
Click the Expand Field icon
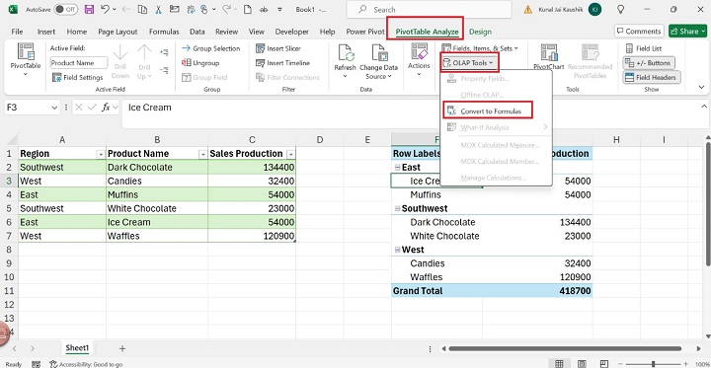coord(164,52)
